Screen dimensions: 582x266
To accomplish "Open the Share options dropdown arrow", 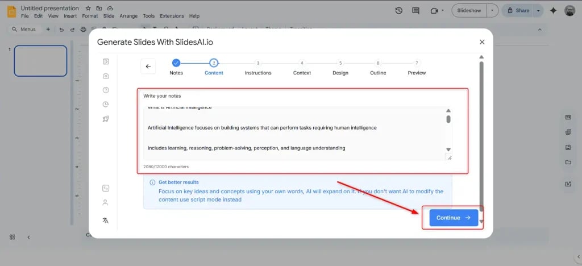I will click(x=538, y=11).
